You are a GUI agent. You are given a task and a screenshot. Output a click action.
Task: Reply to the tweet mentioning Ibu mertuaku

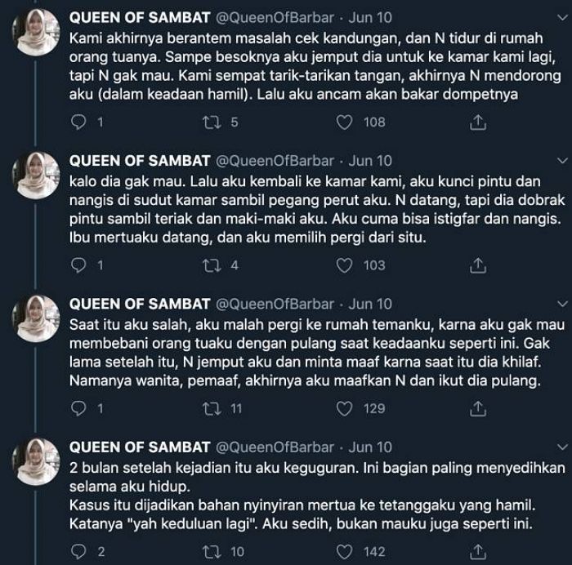[78, 265]
